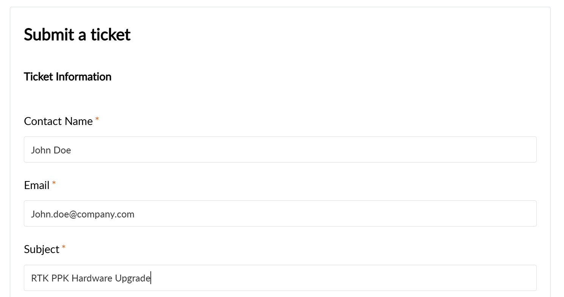Click the word "Doe" in Contact Name
Viewport: 564px width, 297px height.
(x=62, y=150)
